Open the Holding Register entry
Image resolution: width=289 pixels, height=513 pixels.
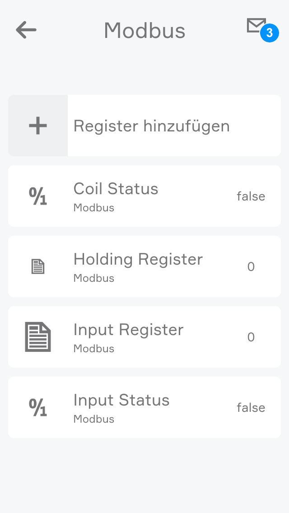pyautogui.click(x=138, y=259)
